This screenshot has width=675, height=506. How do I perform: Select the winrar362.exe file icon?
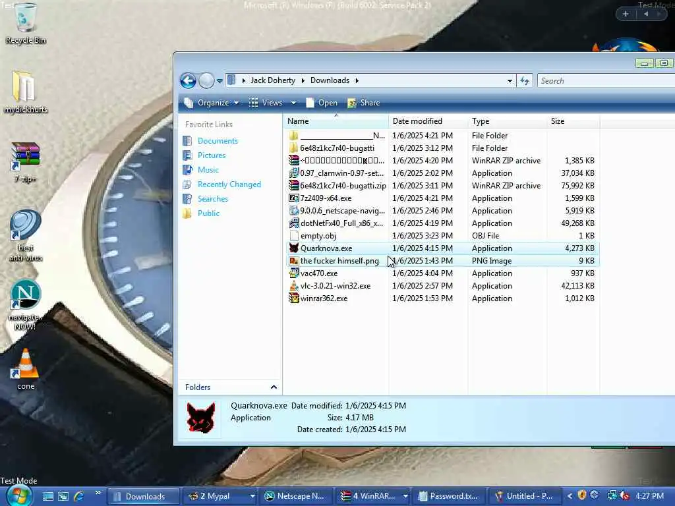tap(294, 298)
